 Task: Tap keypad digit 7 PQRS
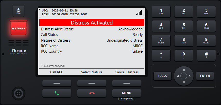pos(161,41)
